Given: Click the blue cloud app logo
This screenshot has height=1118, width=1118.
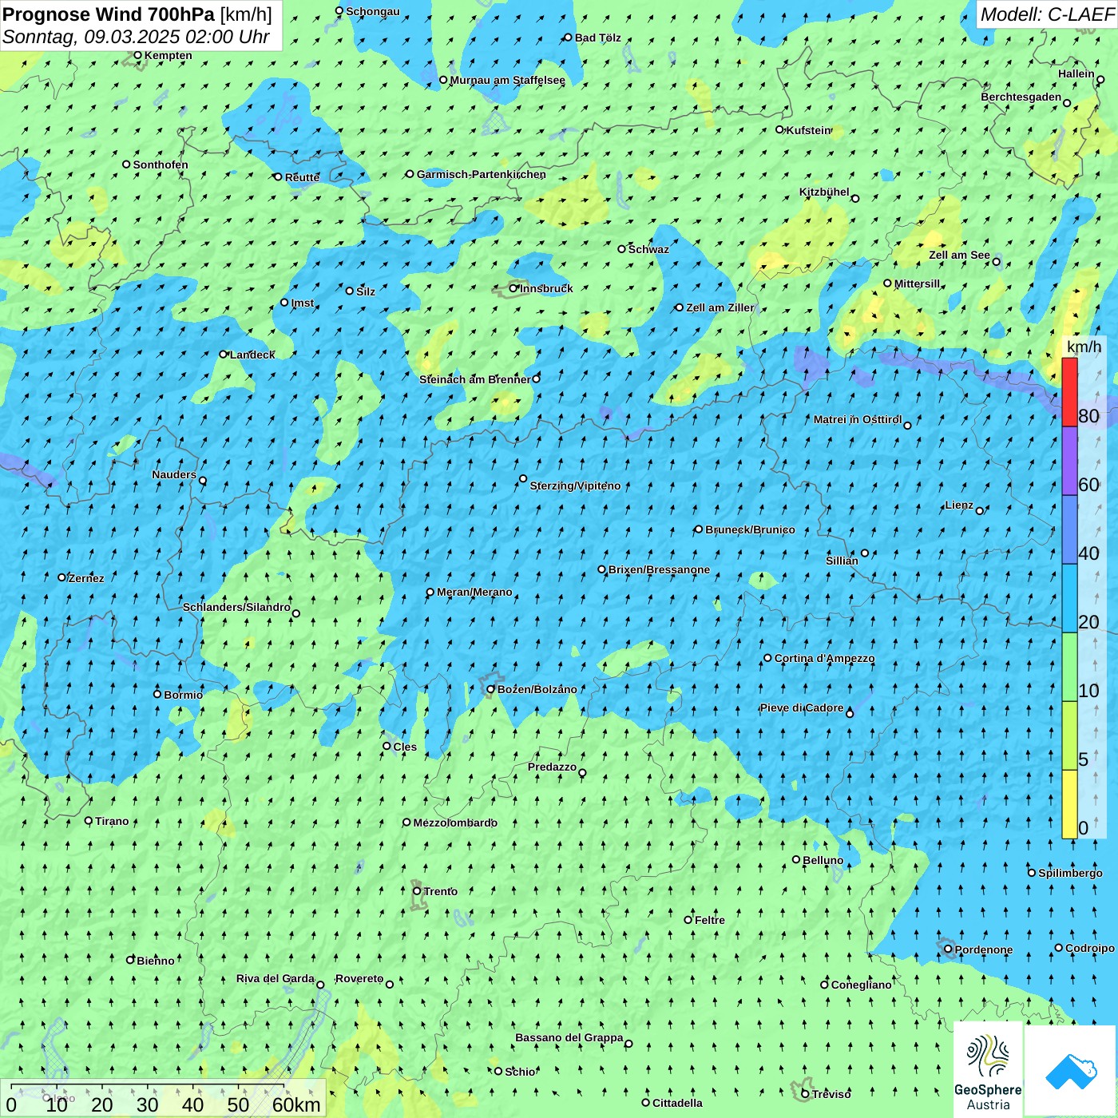Looking at the screenshot, I should [x=1071, y=1070].
